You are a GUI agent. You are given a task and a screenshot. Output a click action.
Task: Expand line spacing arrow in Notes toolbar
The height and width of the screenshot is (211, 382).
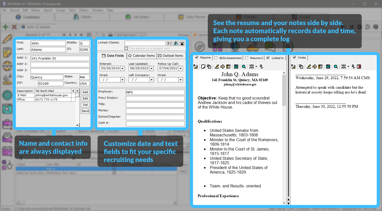(348, 67)
